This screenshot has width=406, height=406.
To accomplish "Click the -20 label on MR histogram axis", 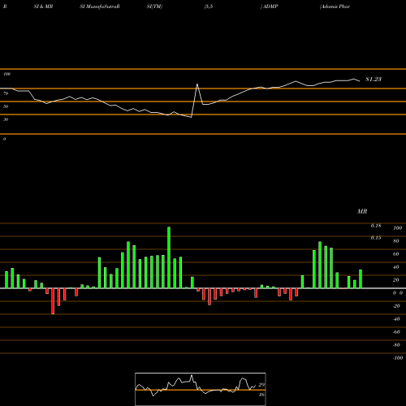I will tap(396, 306).
